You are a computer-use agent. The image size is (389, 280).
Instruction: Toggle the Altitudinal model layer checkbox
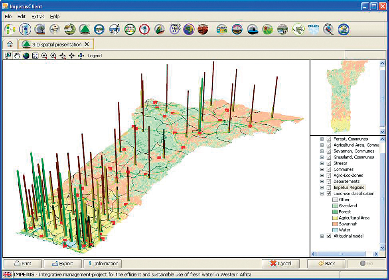point(329,236)
